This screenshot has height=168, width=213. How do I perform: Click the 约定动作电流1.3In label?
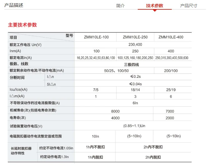[x=54, y=157]
